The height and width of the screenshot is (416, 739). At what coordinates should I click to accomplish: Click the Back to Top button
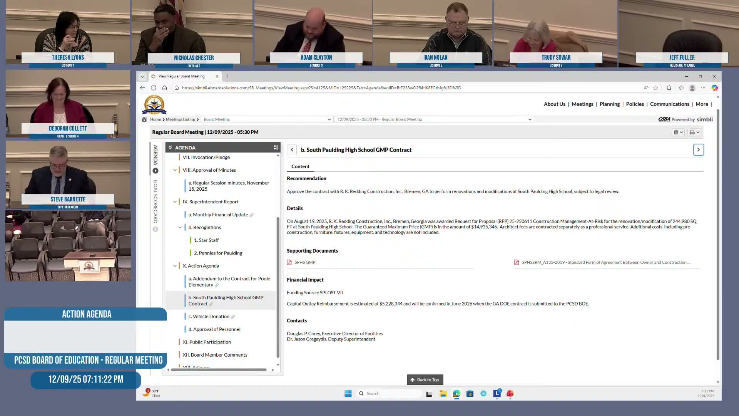[x=425, y=379]
